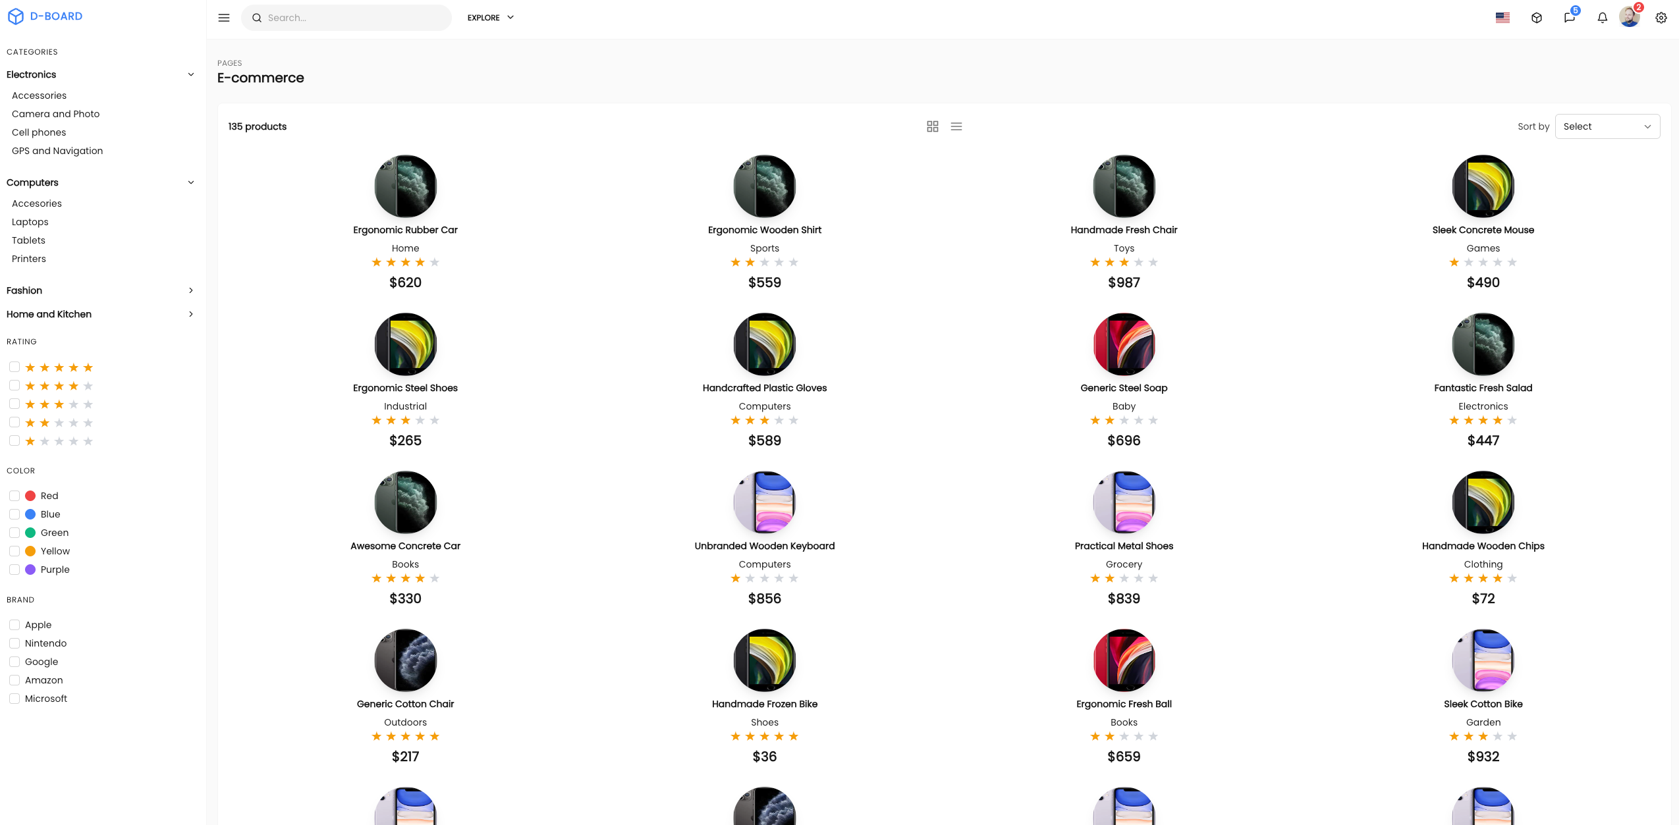The image size is (1679, 825).
Task: Open Handmade Wooden Chips product link
Action: [x=1483, y=546]
